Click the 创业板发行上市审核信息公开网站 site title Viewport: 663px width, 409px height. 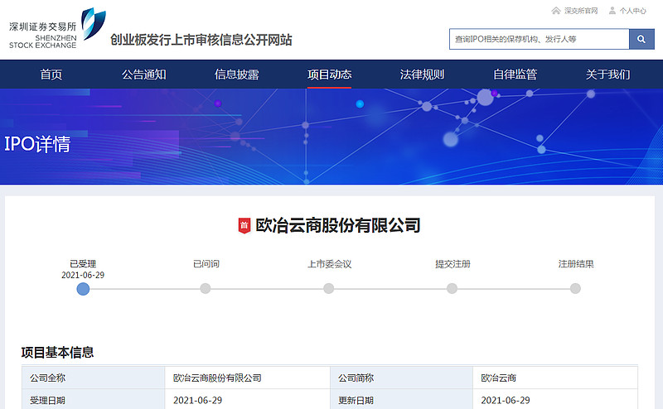tap(201, 40)
